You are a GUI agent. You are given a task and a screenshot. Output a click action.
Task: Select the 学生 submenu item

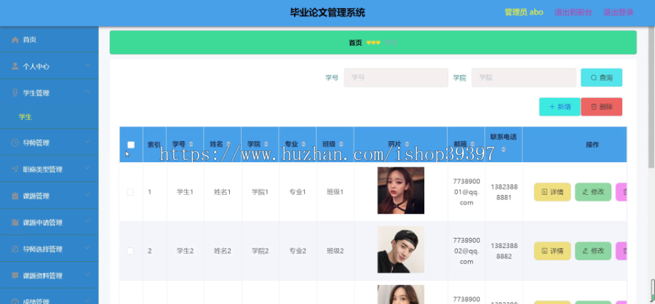pos(49,117)
